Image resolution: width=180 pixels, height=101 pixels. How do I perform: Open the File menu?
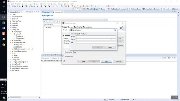(x=9, y=4)
